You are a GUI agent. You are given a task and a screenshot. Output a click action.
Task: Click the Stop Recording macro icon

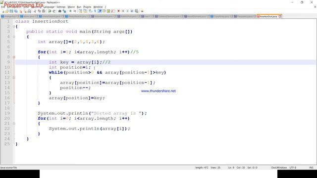123,11
